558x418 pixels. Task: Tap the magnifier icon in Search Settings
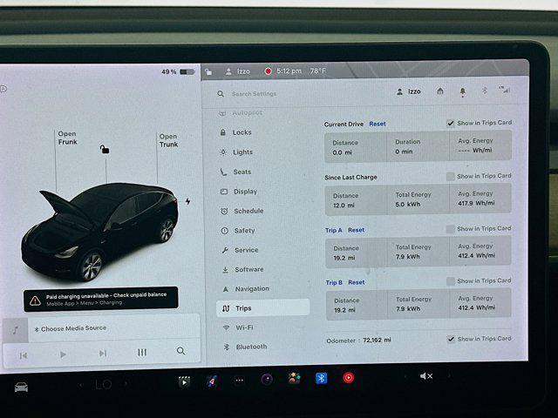pos(221,94)
